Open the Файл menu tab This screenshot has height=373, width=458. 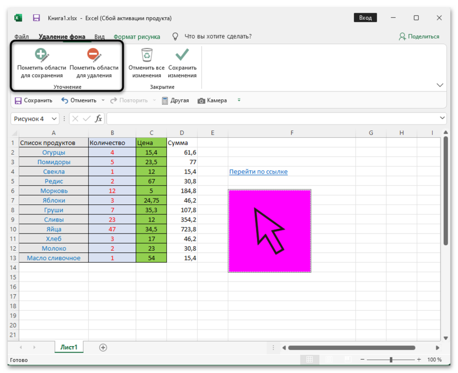22,37
